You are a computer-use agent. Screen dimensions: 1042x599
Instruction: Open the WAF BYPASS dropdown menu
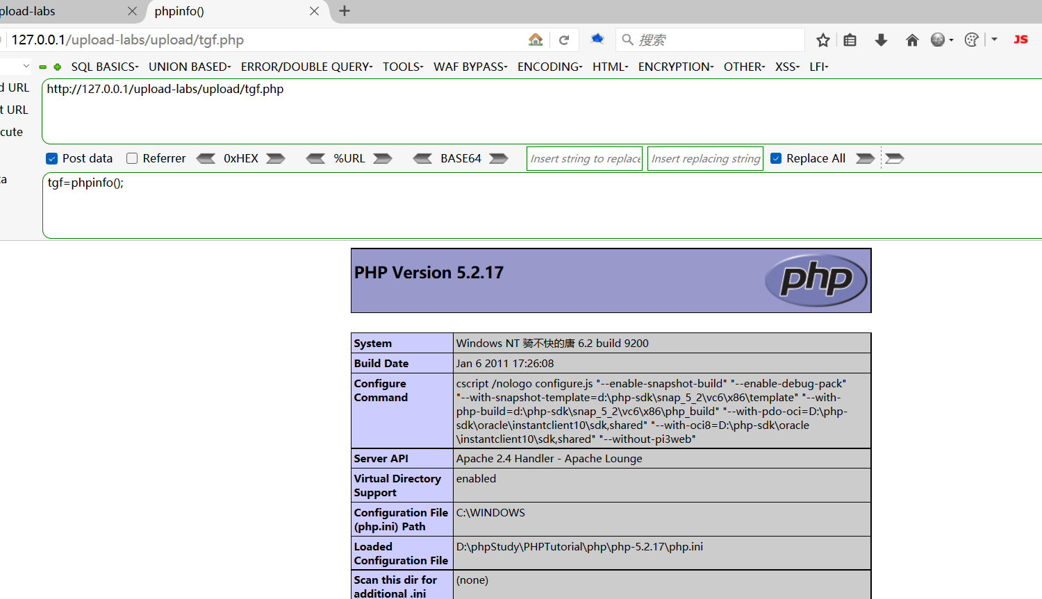coord(470,67)
